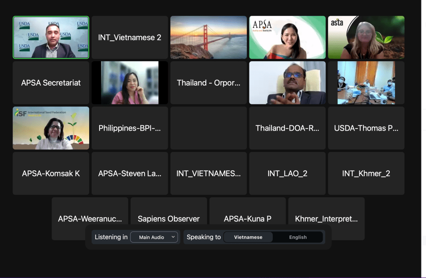Select the USDA-Thomas P participant tile
Image resolution: width=426 pixels, height=278 pixels.
click(366, 128)
